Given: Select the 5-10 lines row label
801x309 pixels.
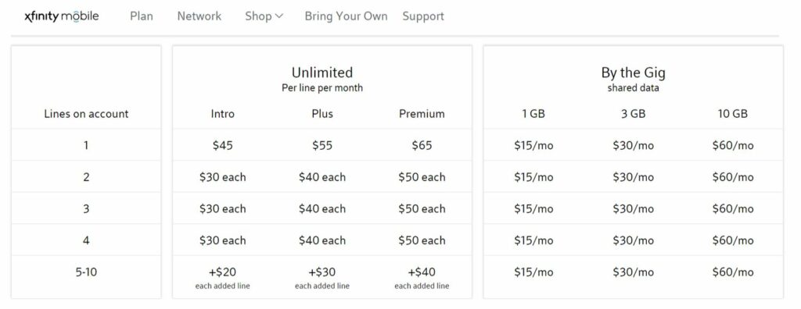Looking at the screenshot, I should pyautogui.click(x=86, y=272).
